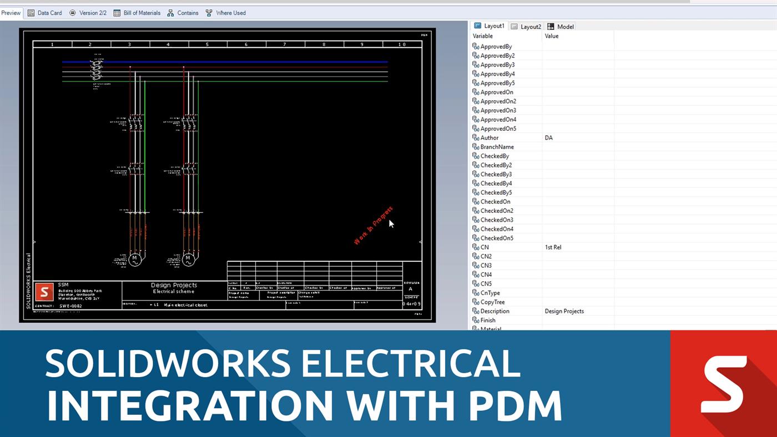Select the Author value showing DA
Image resolution: width=777 pixels, height=437 pixels.
click(549, 138)
